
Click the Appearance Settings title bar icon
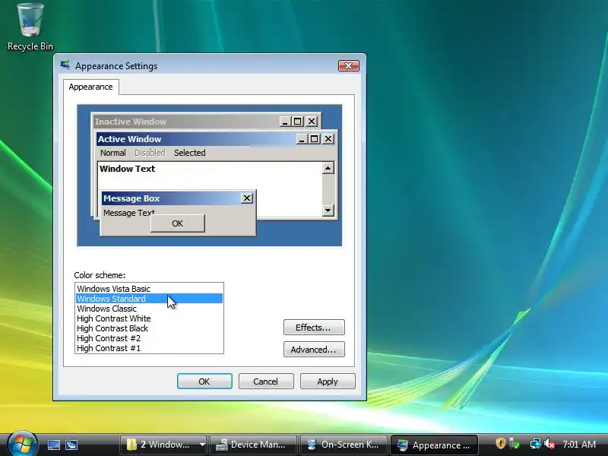65,65
